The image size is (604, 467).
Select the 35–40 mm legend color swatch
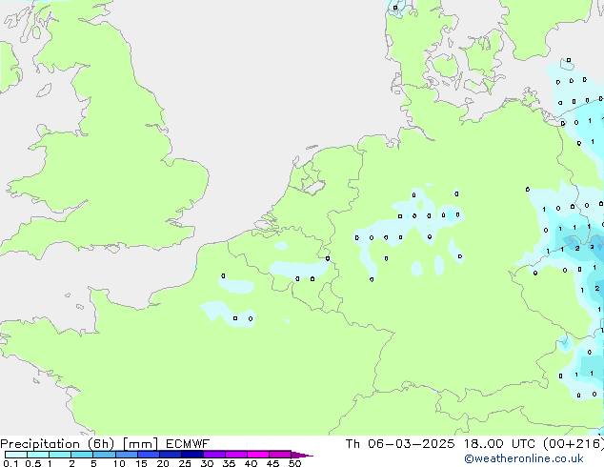pos(236,455)
